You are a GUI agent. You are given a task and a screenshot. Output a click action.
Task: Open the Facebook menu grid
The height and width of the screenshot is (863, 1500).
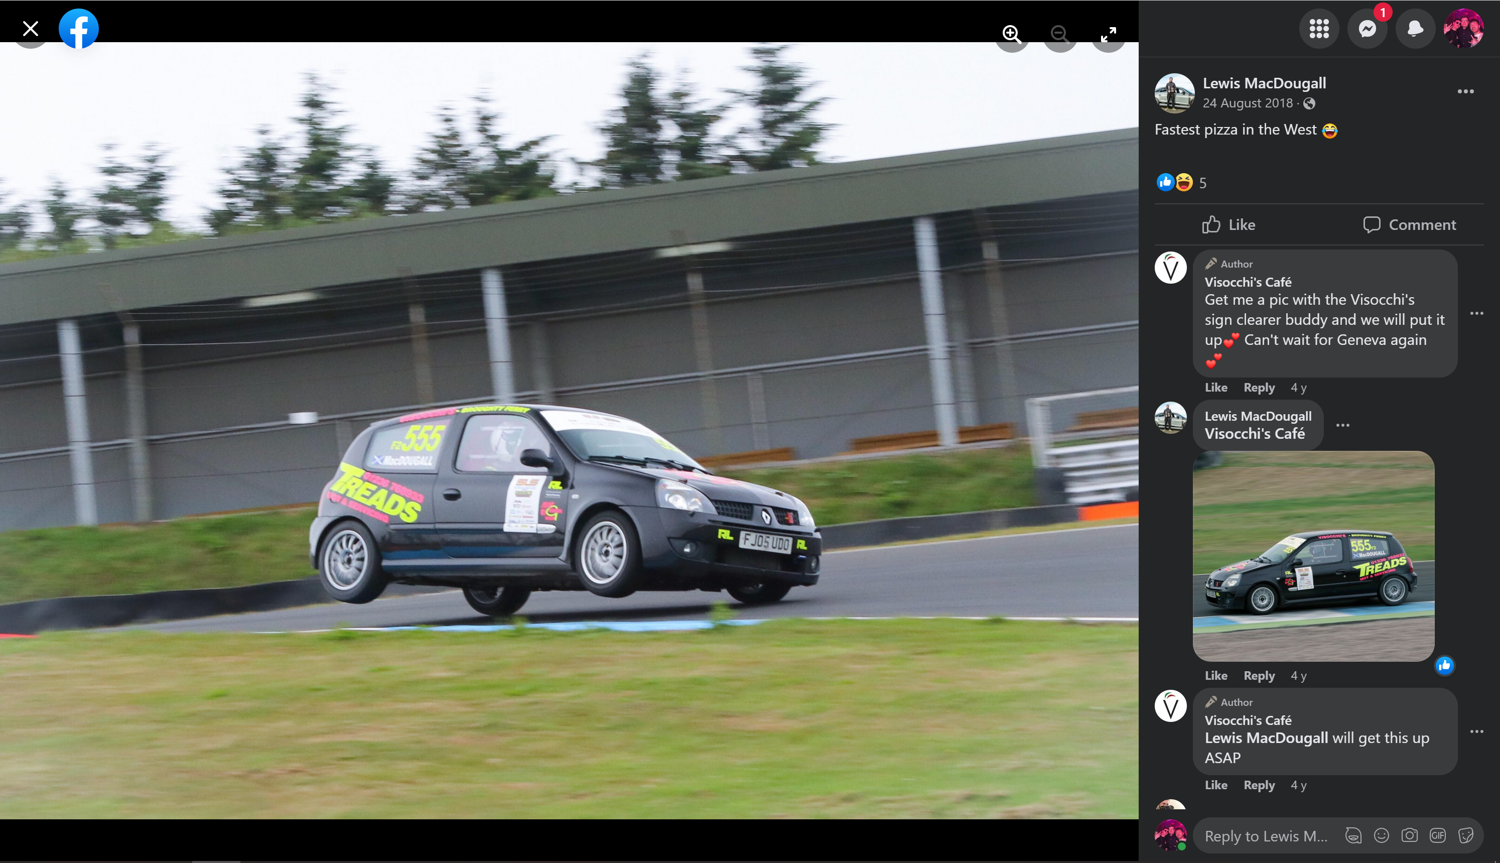(x=1319, y=29)
